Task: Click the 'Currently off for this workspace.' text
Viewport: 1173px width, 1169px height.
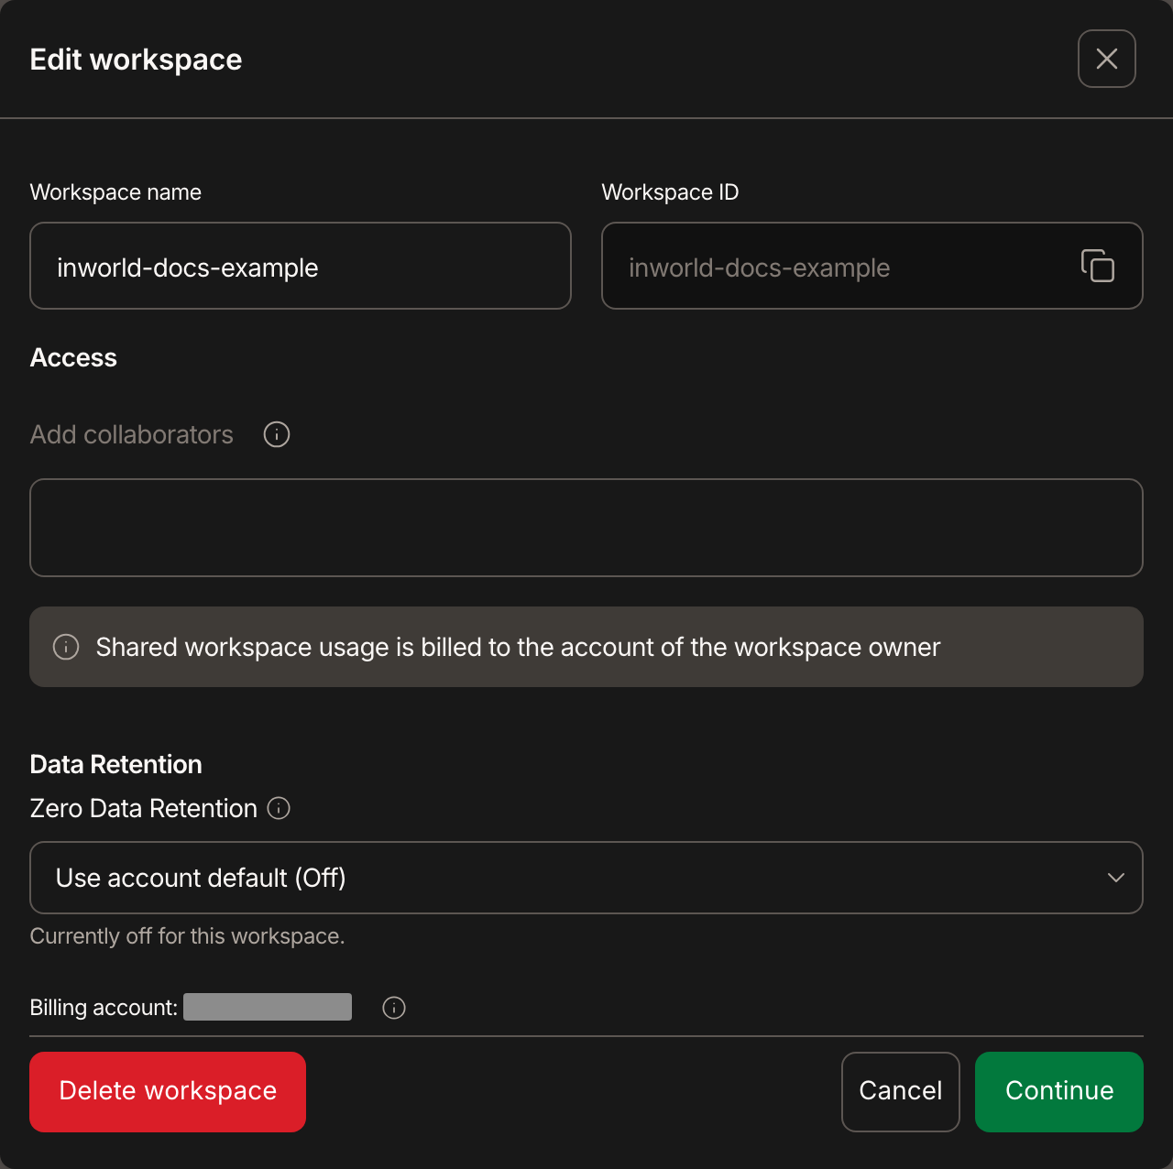Action: [188, 936]
